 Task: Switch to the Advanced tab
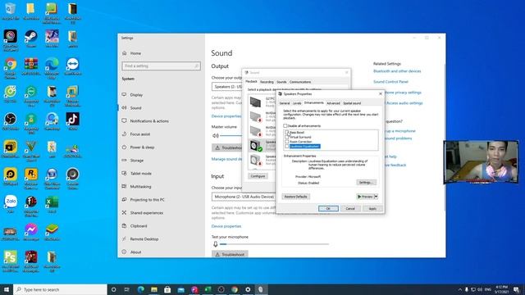333,103
